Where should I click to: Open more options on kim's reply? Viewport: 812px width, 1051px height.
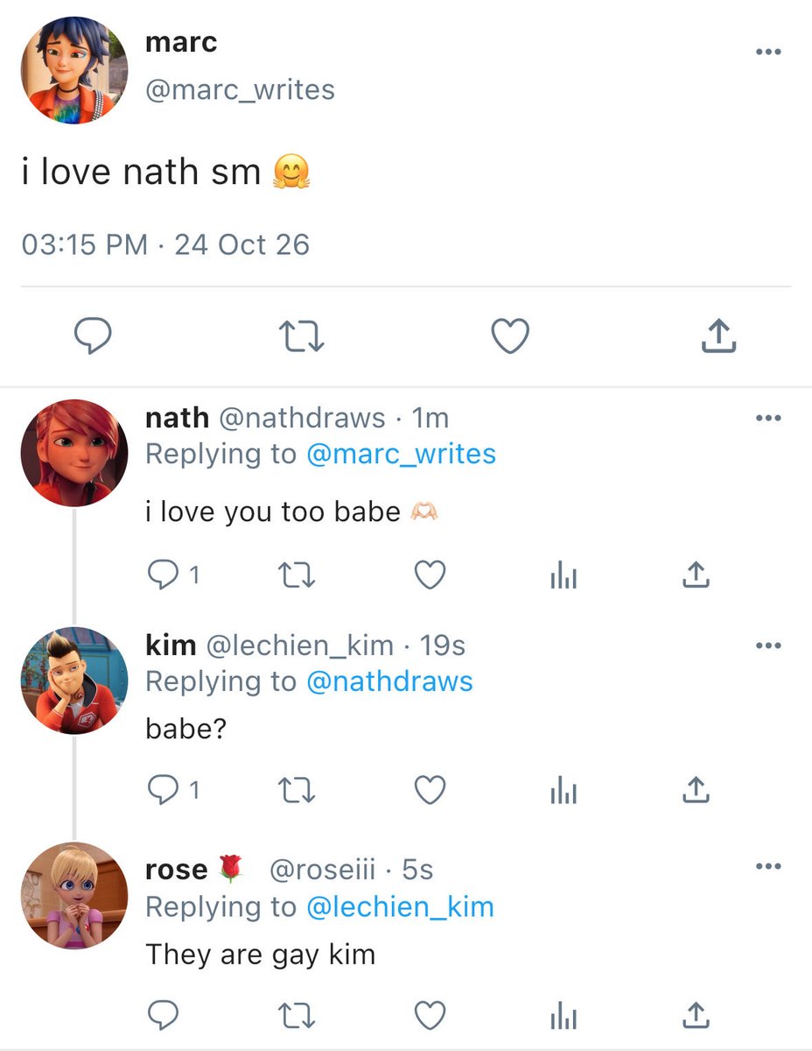pyautogui.click(x=767, y=646)
